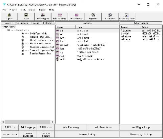The width and height of the screenshot is (163, 139).
Task: Click the Save toolbar icon
Action: pyautogui.click(x=26, y=16)
